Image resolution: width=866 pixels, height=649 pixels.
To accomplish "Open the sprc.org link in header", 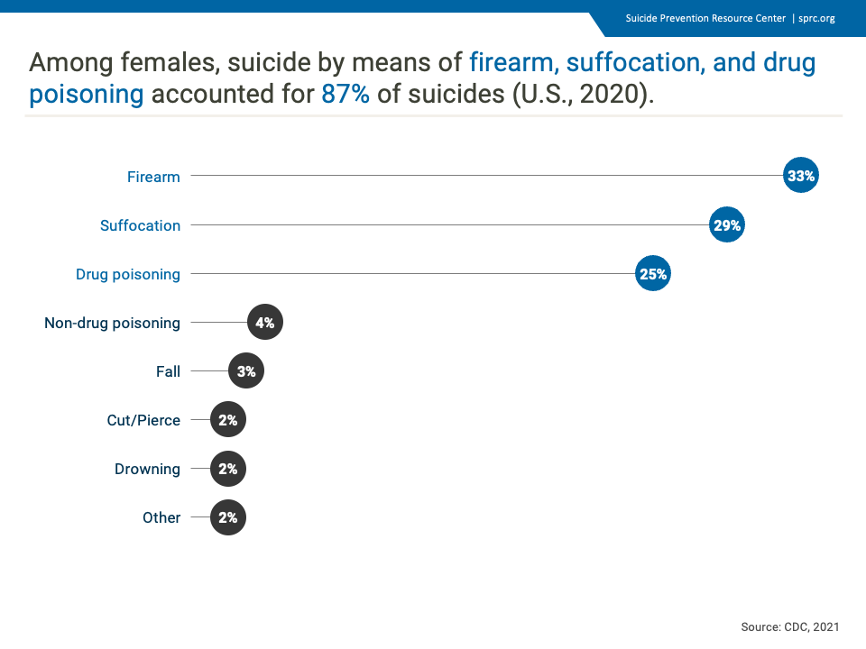I will coord(816,18).
